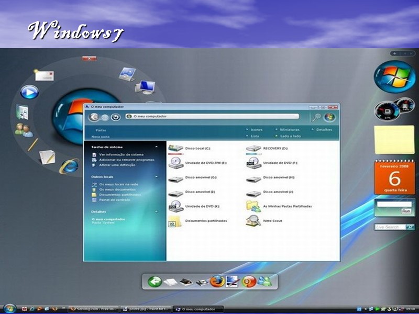Screen dimensions: 419x314
Task: Open the computer monitor icon in radial menu
Action: click(x=145, y=87)
